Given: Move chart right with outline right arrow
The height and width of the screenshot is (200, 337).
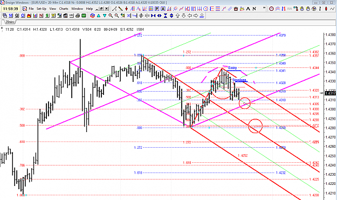Looking at the screenshot, I should (196, 16).
